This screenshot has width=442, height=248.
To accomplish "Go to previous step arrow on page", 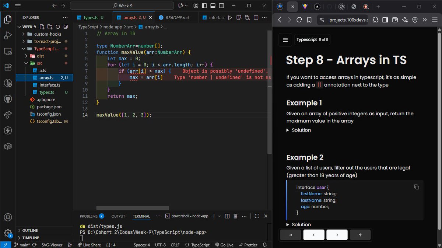I will [313, 235].
